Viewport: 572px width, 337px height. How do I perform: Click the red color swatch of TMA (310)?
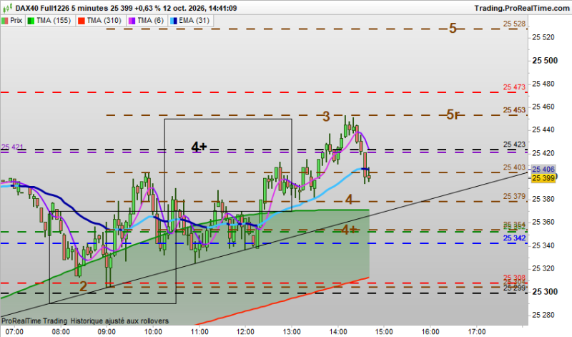pyautogui.click(x=82, y=21)
